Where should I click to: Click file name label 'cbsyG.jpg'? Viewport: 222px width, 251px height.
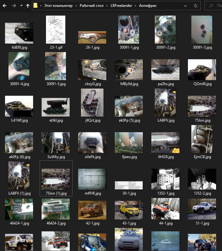point(93,84)
